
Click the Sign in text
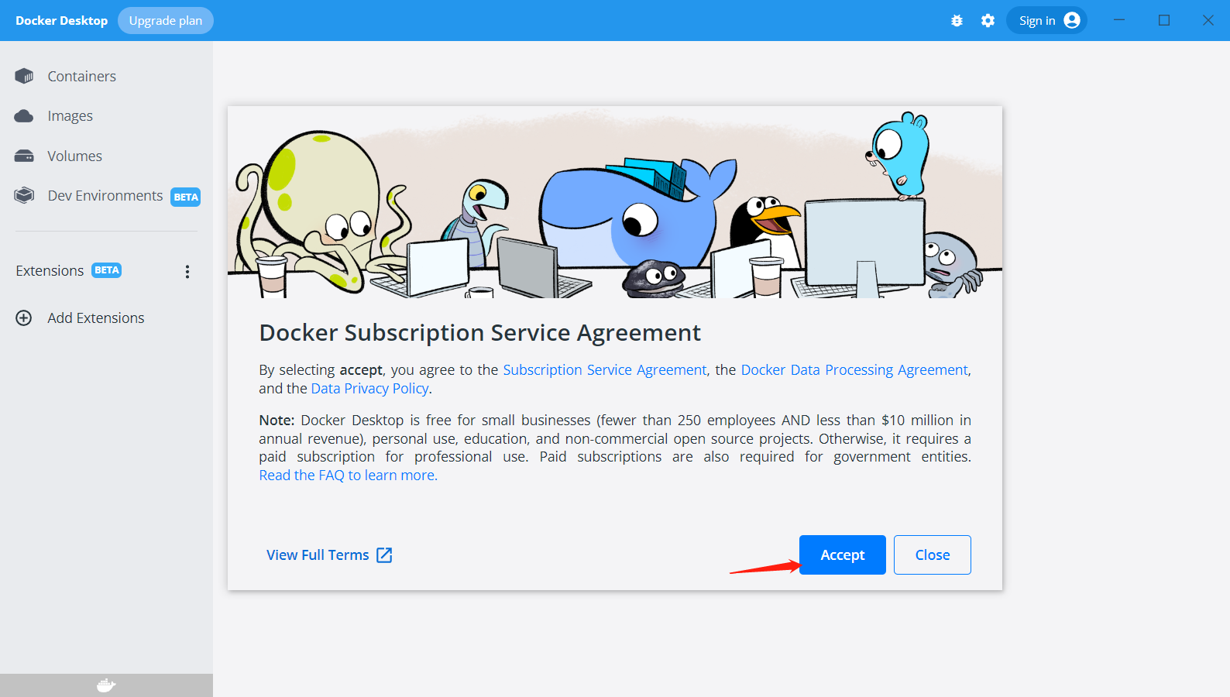point(1037,21)
